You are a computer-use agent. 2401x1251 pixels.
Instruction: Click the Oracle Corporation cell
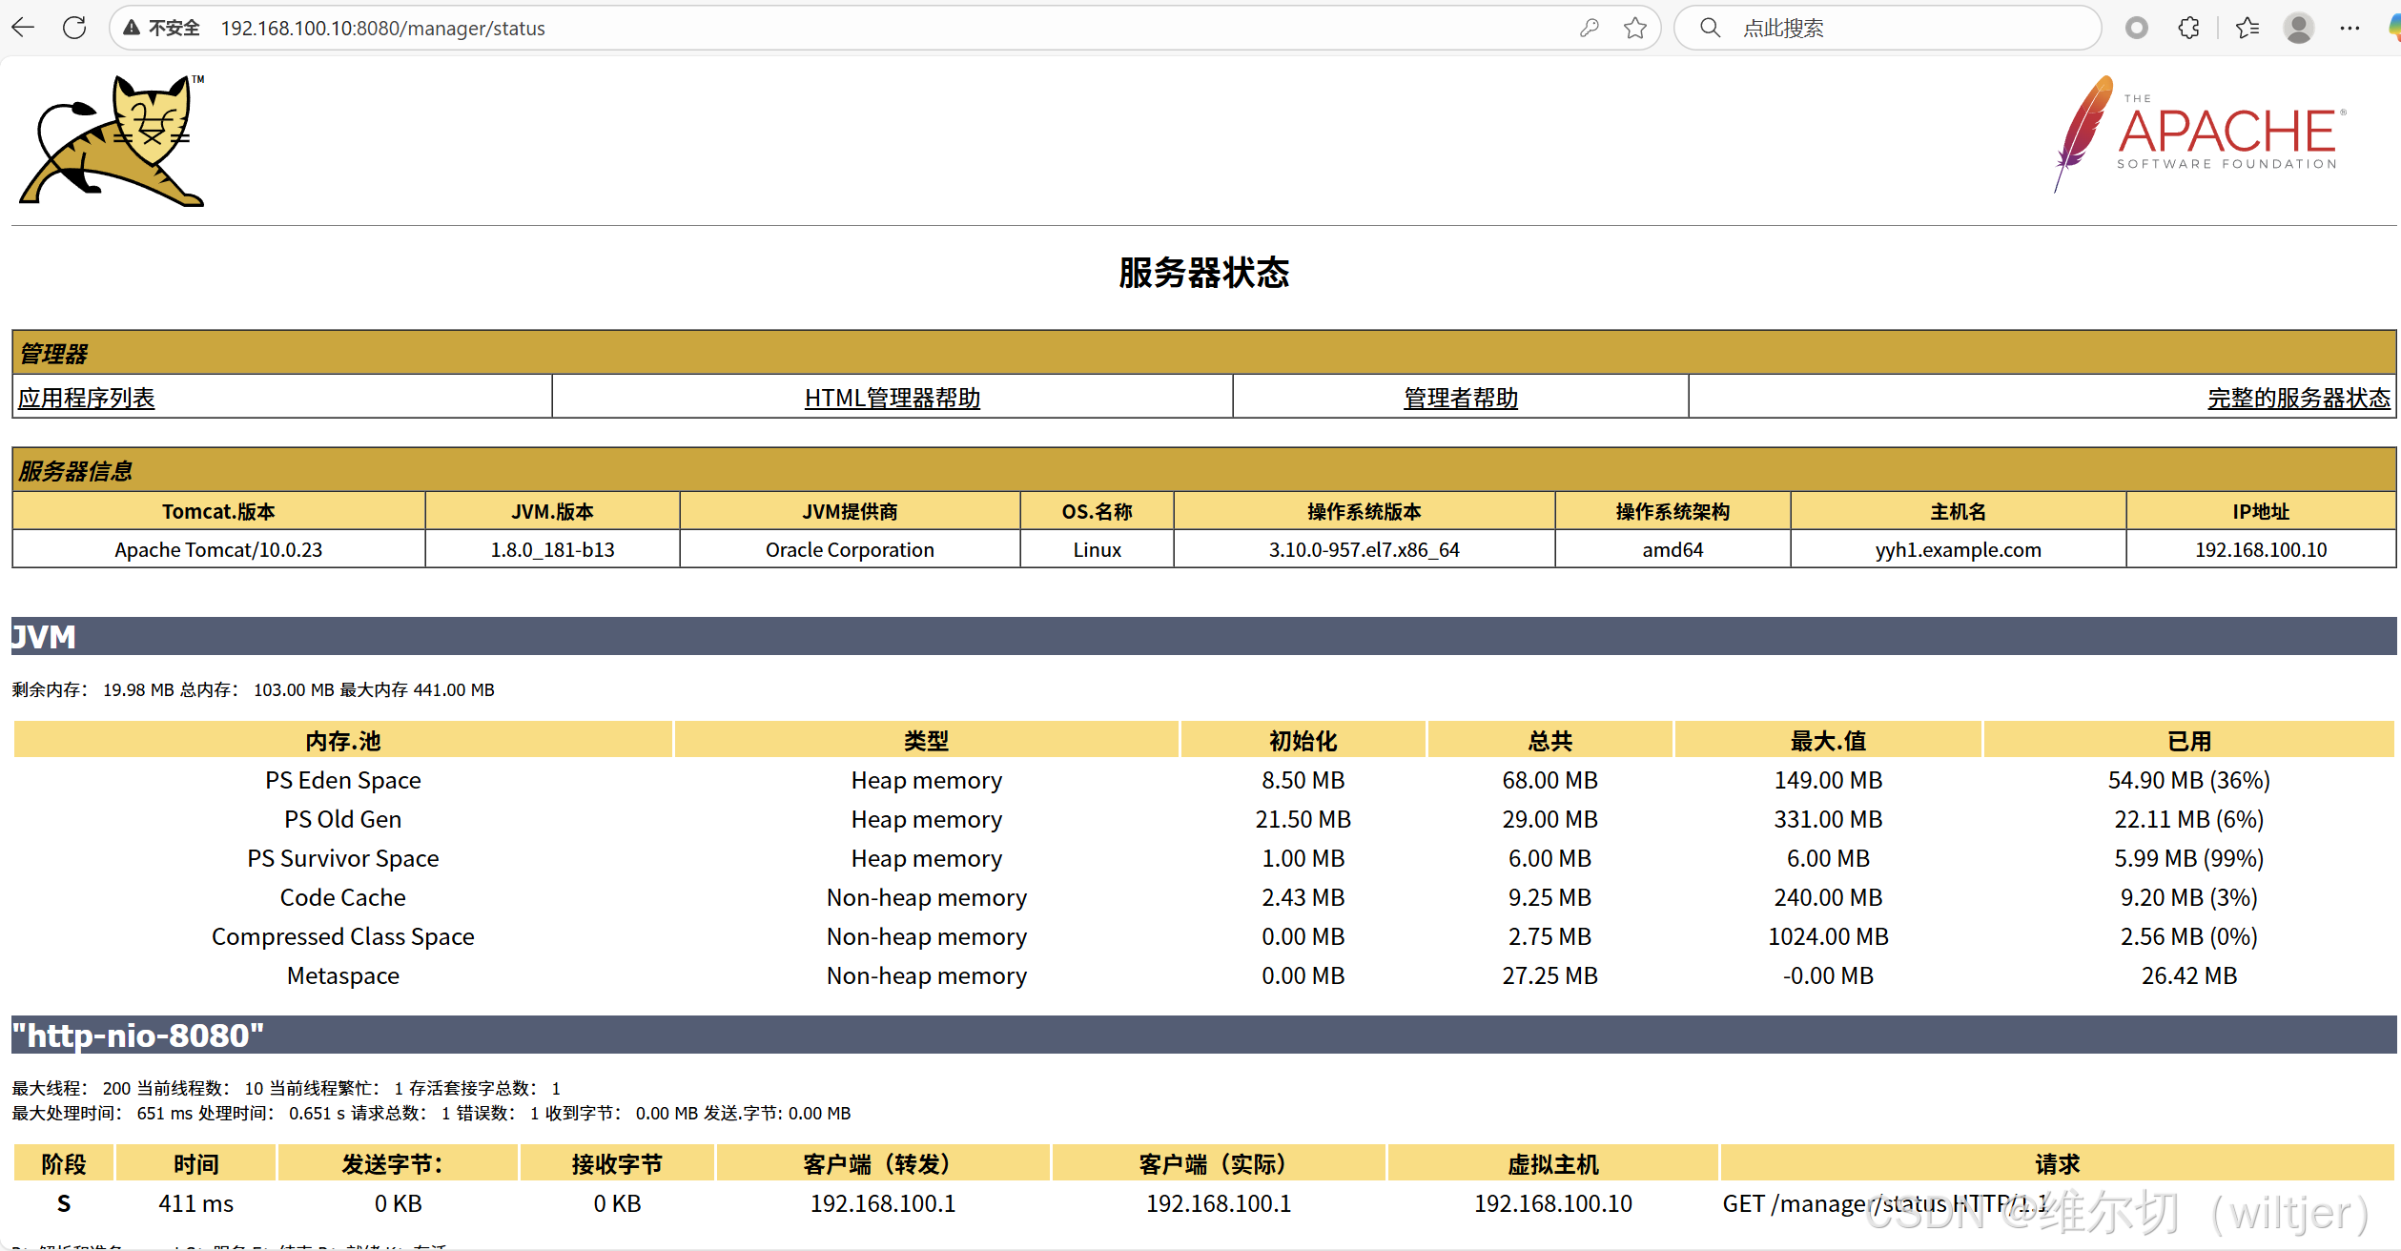850,549
